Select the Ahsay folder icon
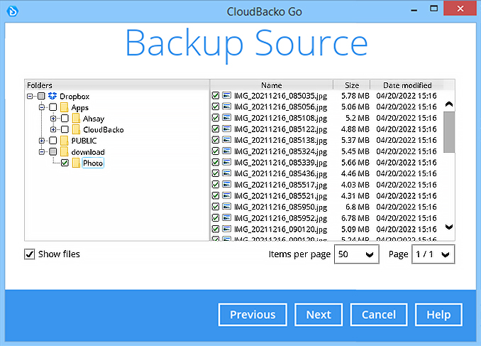This screenshot has height=346, width=481. pos(76,119)
